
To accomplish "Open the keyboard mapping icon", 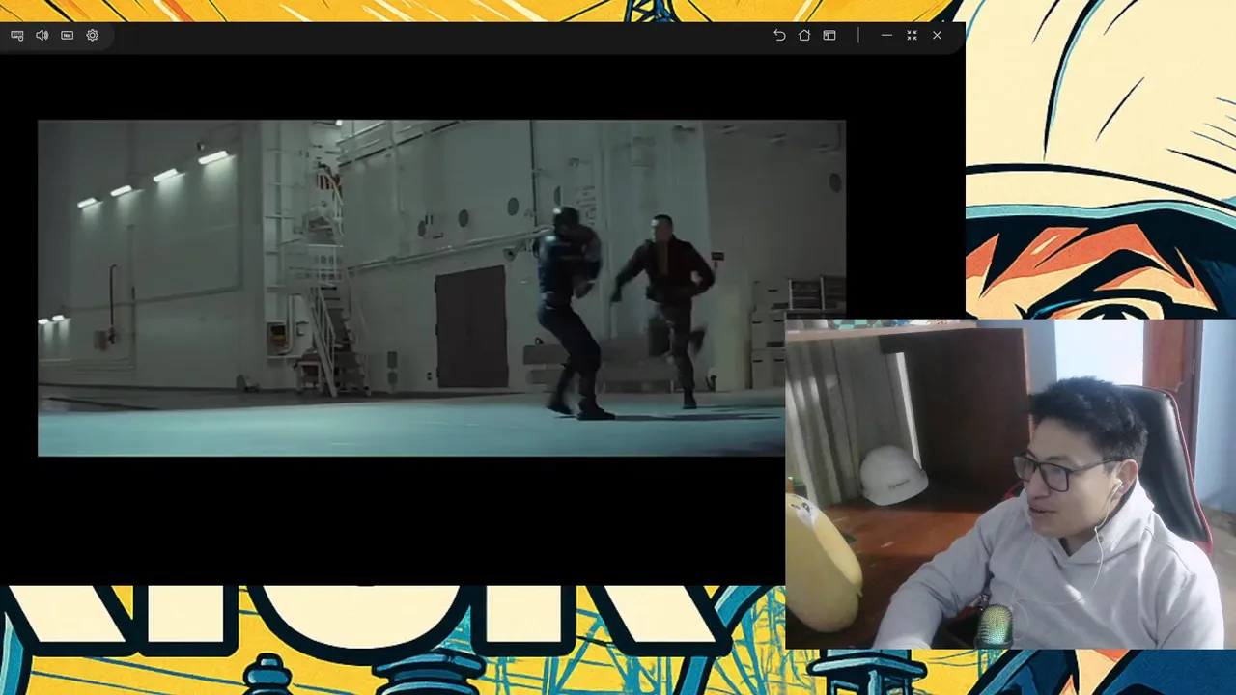I will point(17,35).
